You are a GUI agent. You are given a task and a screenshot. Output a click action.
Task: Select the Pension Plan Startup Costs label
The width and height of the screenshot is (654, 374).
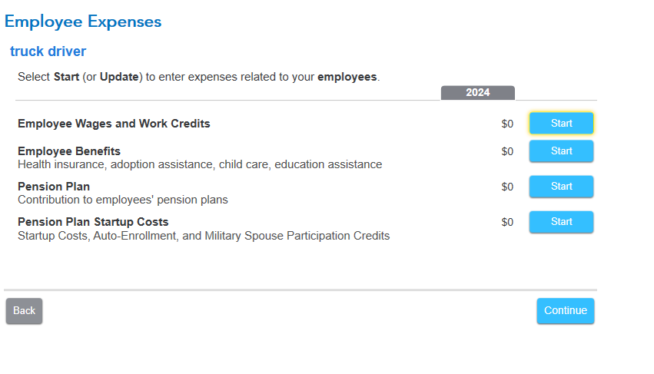(93, 222)
